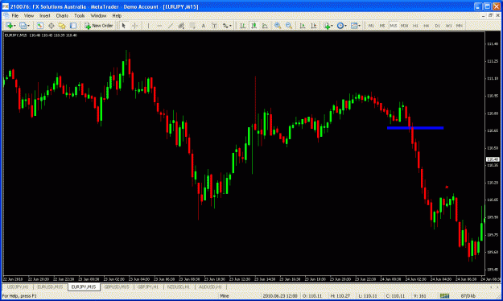The height and width of the screenshot is (301, 503).
Task: Select the Cursor arrow tool
Action: (123, 26)
